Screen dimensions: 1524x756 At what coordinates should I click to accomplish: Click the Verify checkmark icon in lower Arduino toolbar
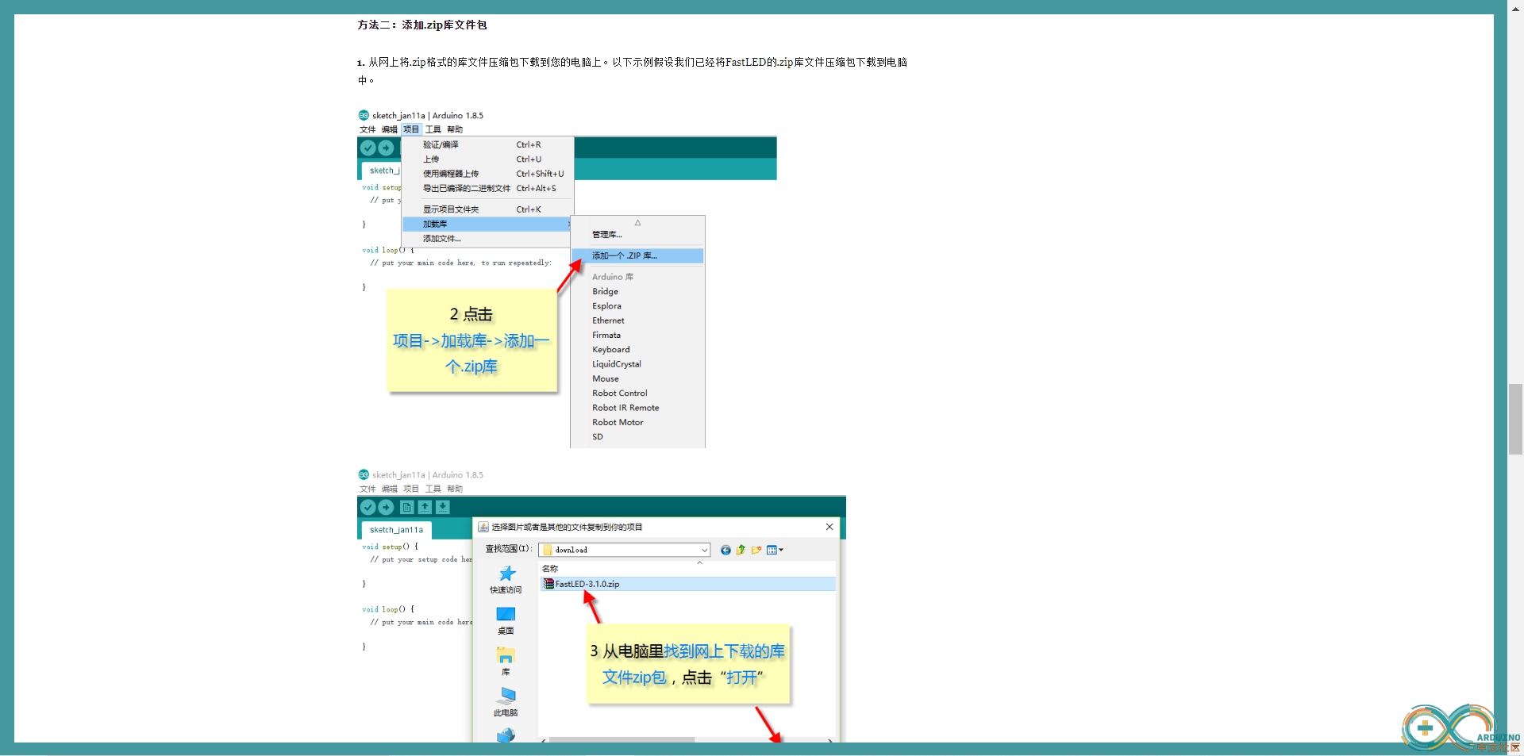click(368, 507)
